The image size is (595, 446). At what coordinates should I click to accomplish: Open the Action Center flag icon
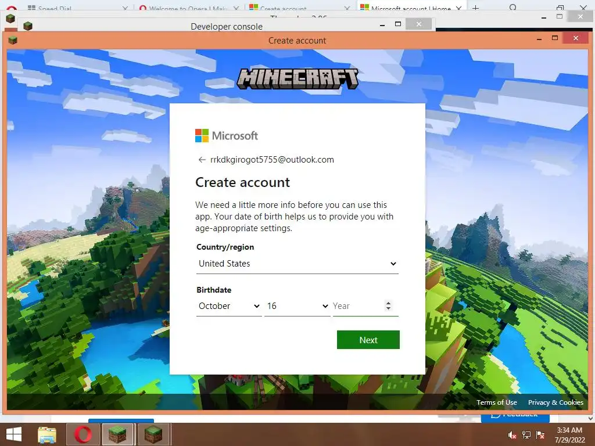[540, 435]
